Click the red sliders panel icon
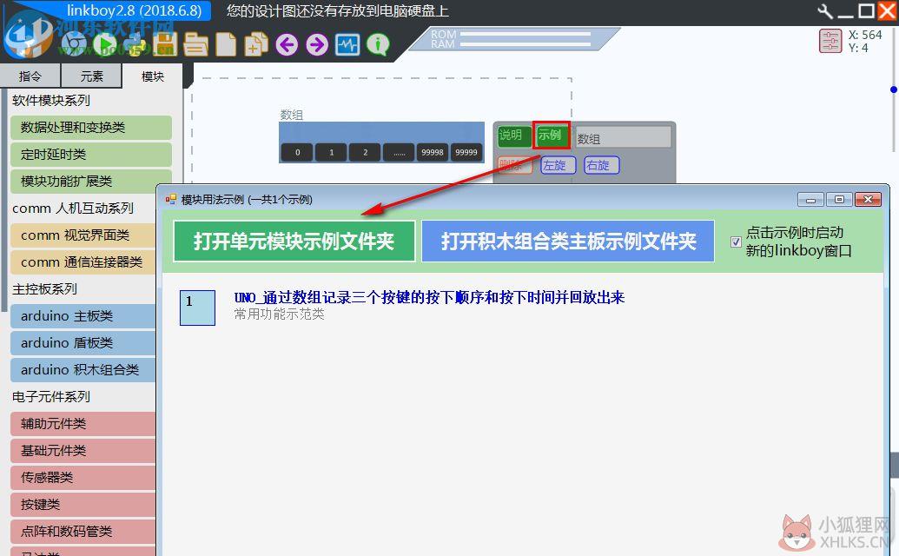Image resolution: width=899 pixels, height=556 pixels. 830,41
